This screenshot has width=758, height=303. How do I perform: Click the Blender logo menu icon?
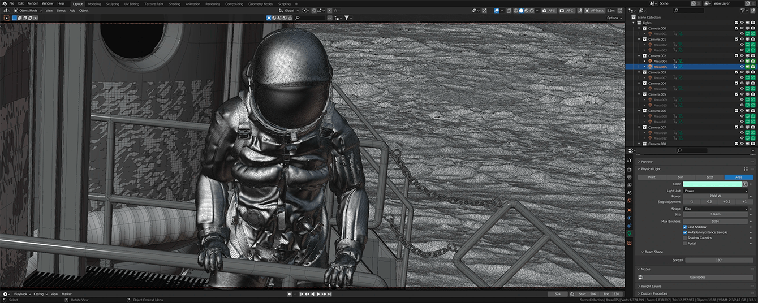[4, 3]
